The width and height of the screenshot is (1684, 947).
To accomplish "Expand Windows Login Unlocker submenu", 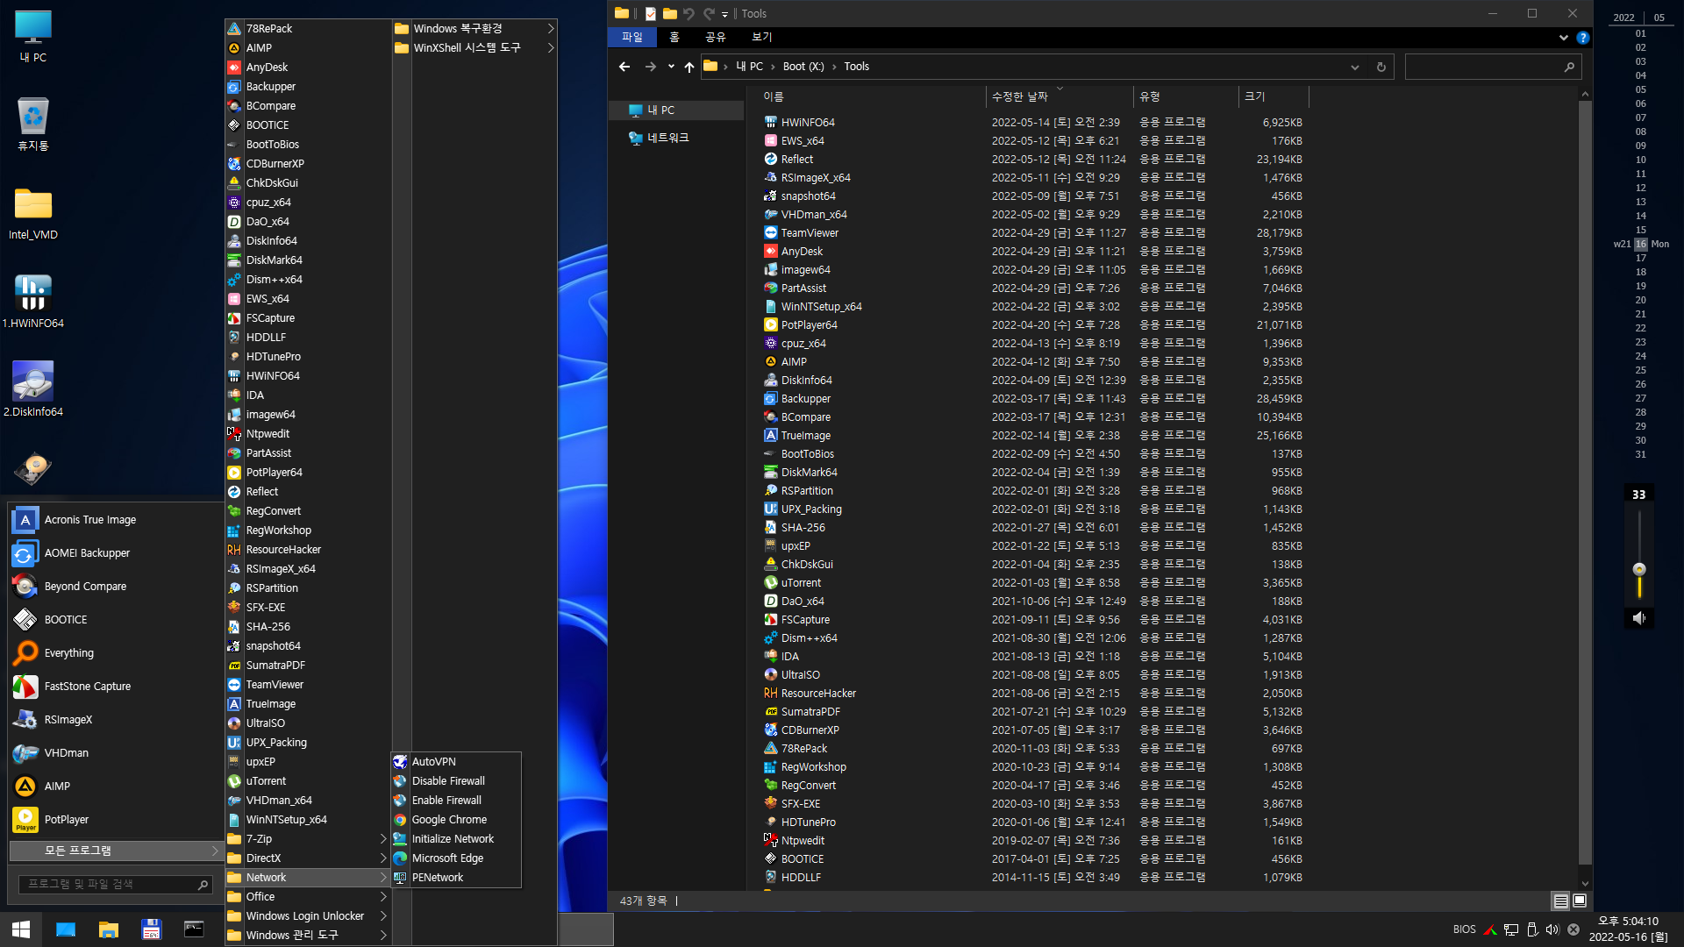I will (307, 916).
